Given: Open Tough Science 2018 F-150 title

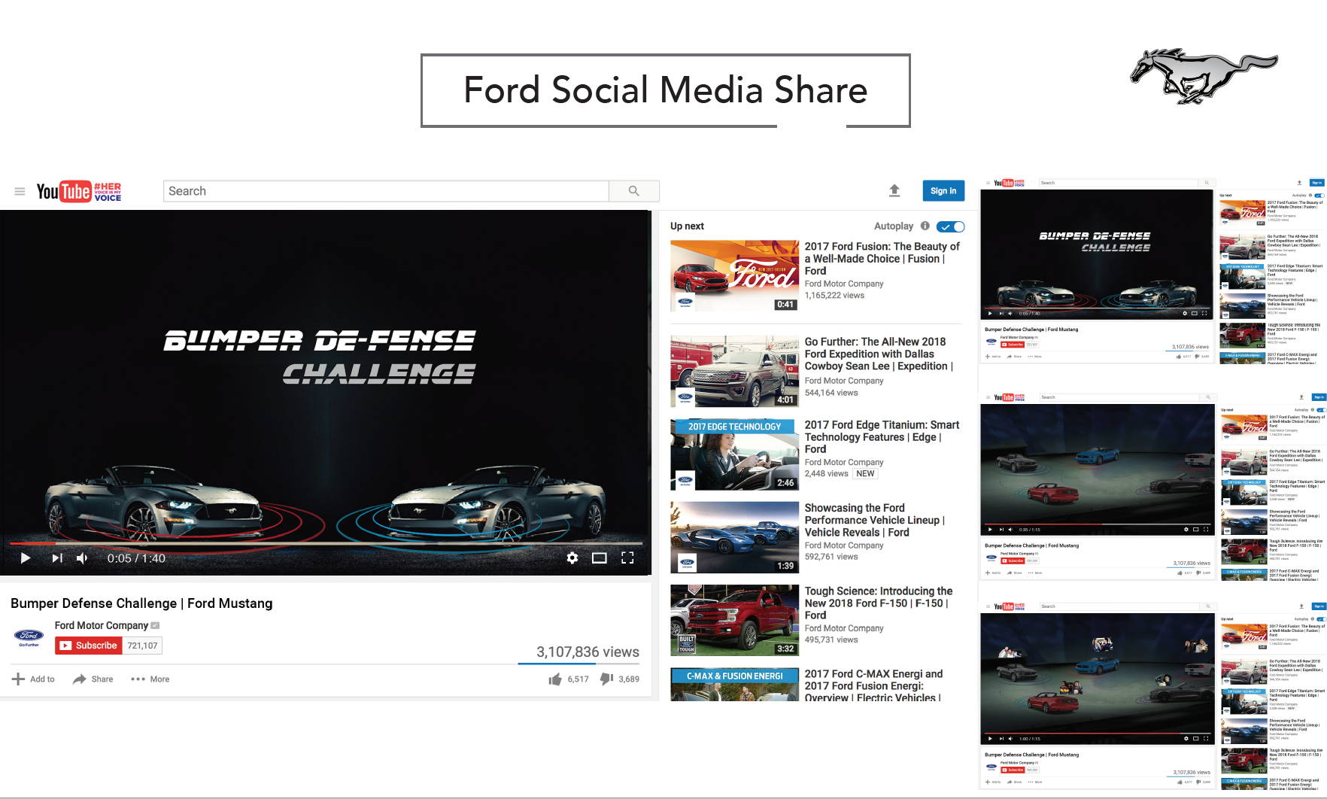Looking at the screenshot, I should click(879, 603).
